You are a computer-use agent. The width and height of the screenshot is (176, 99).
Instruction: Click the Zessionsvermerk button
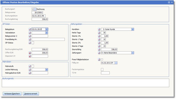[x=31, y=94]
